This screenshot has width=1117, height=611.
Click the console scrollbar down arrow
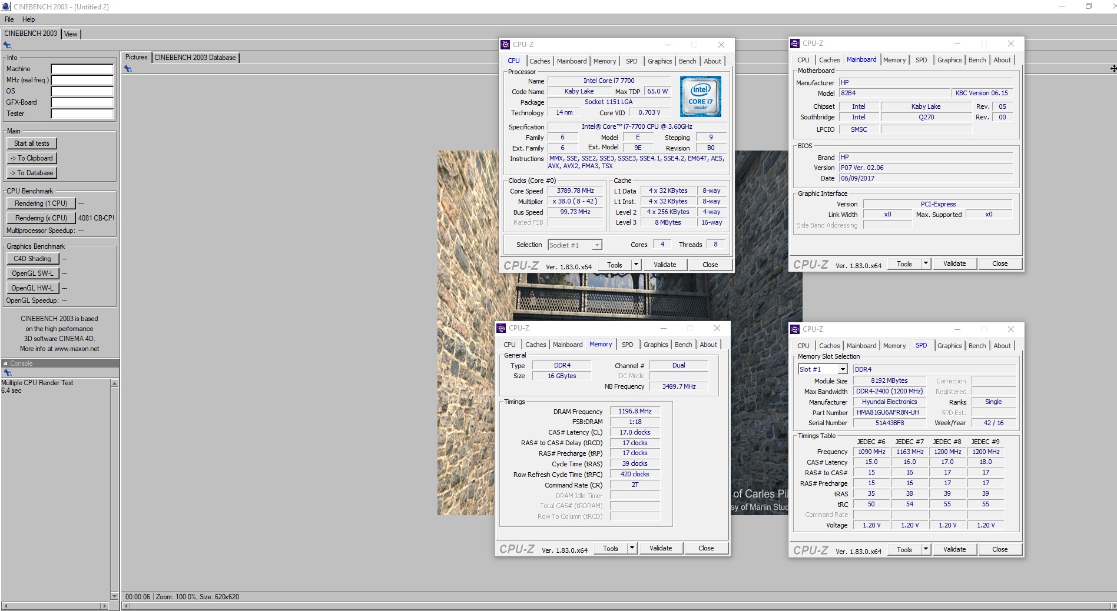click(x=114, y=596)
